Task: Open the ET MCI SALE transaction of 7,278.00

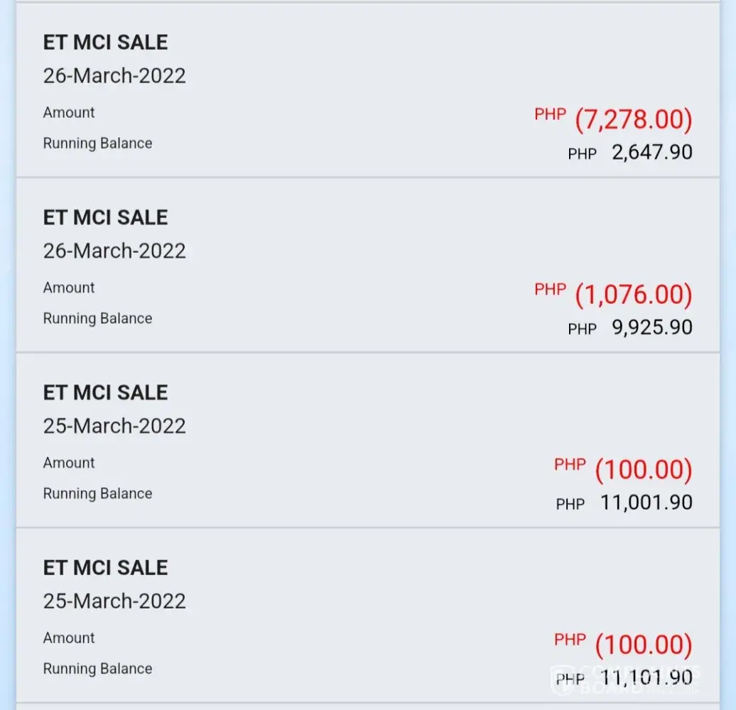Action: [x=105, y=43]
